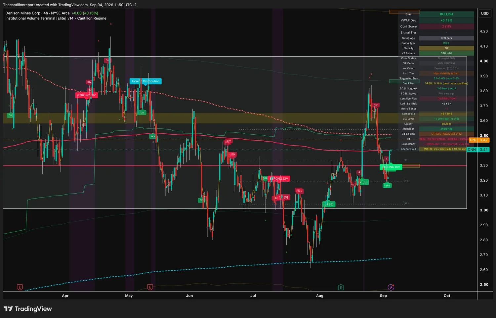
Task: Click the Stability 0/2 cell
Action: [446, 48]
